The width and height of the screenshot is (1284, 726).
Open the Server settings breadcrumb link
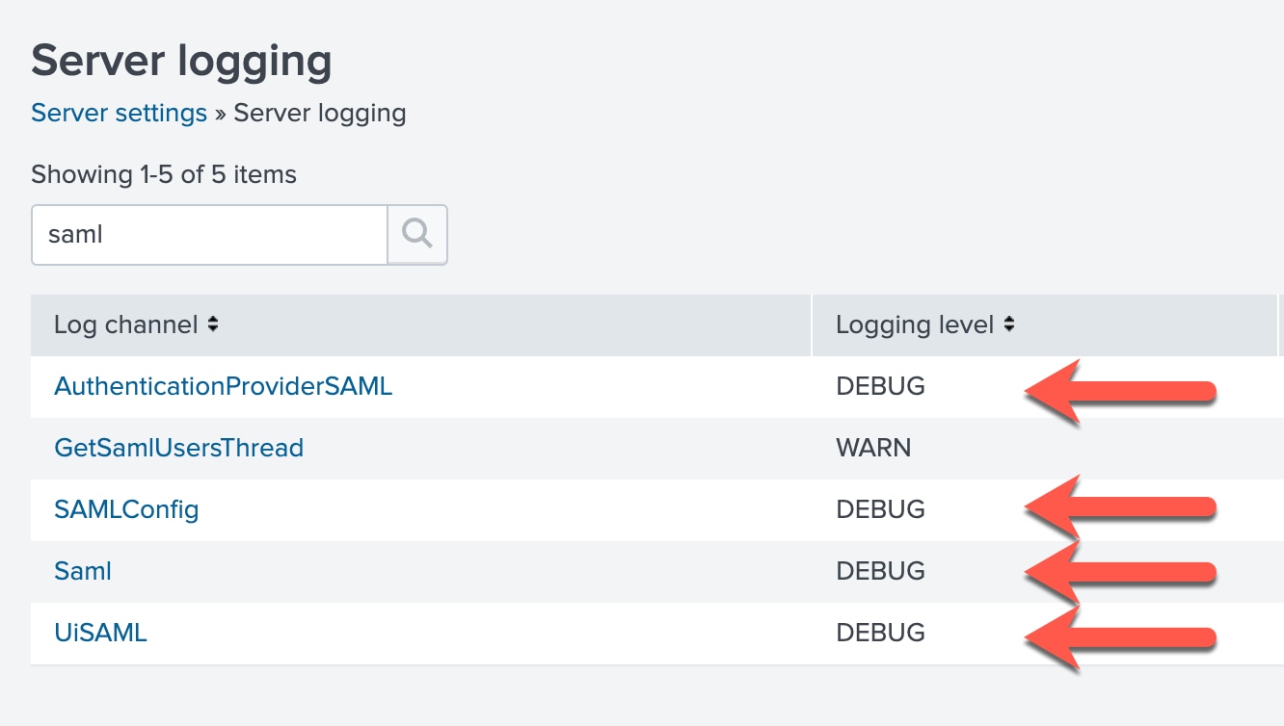[120, 114]
